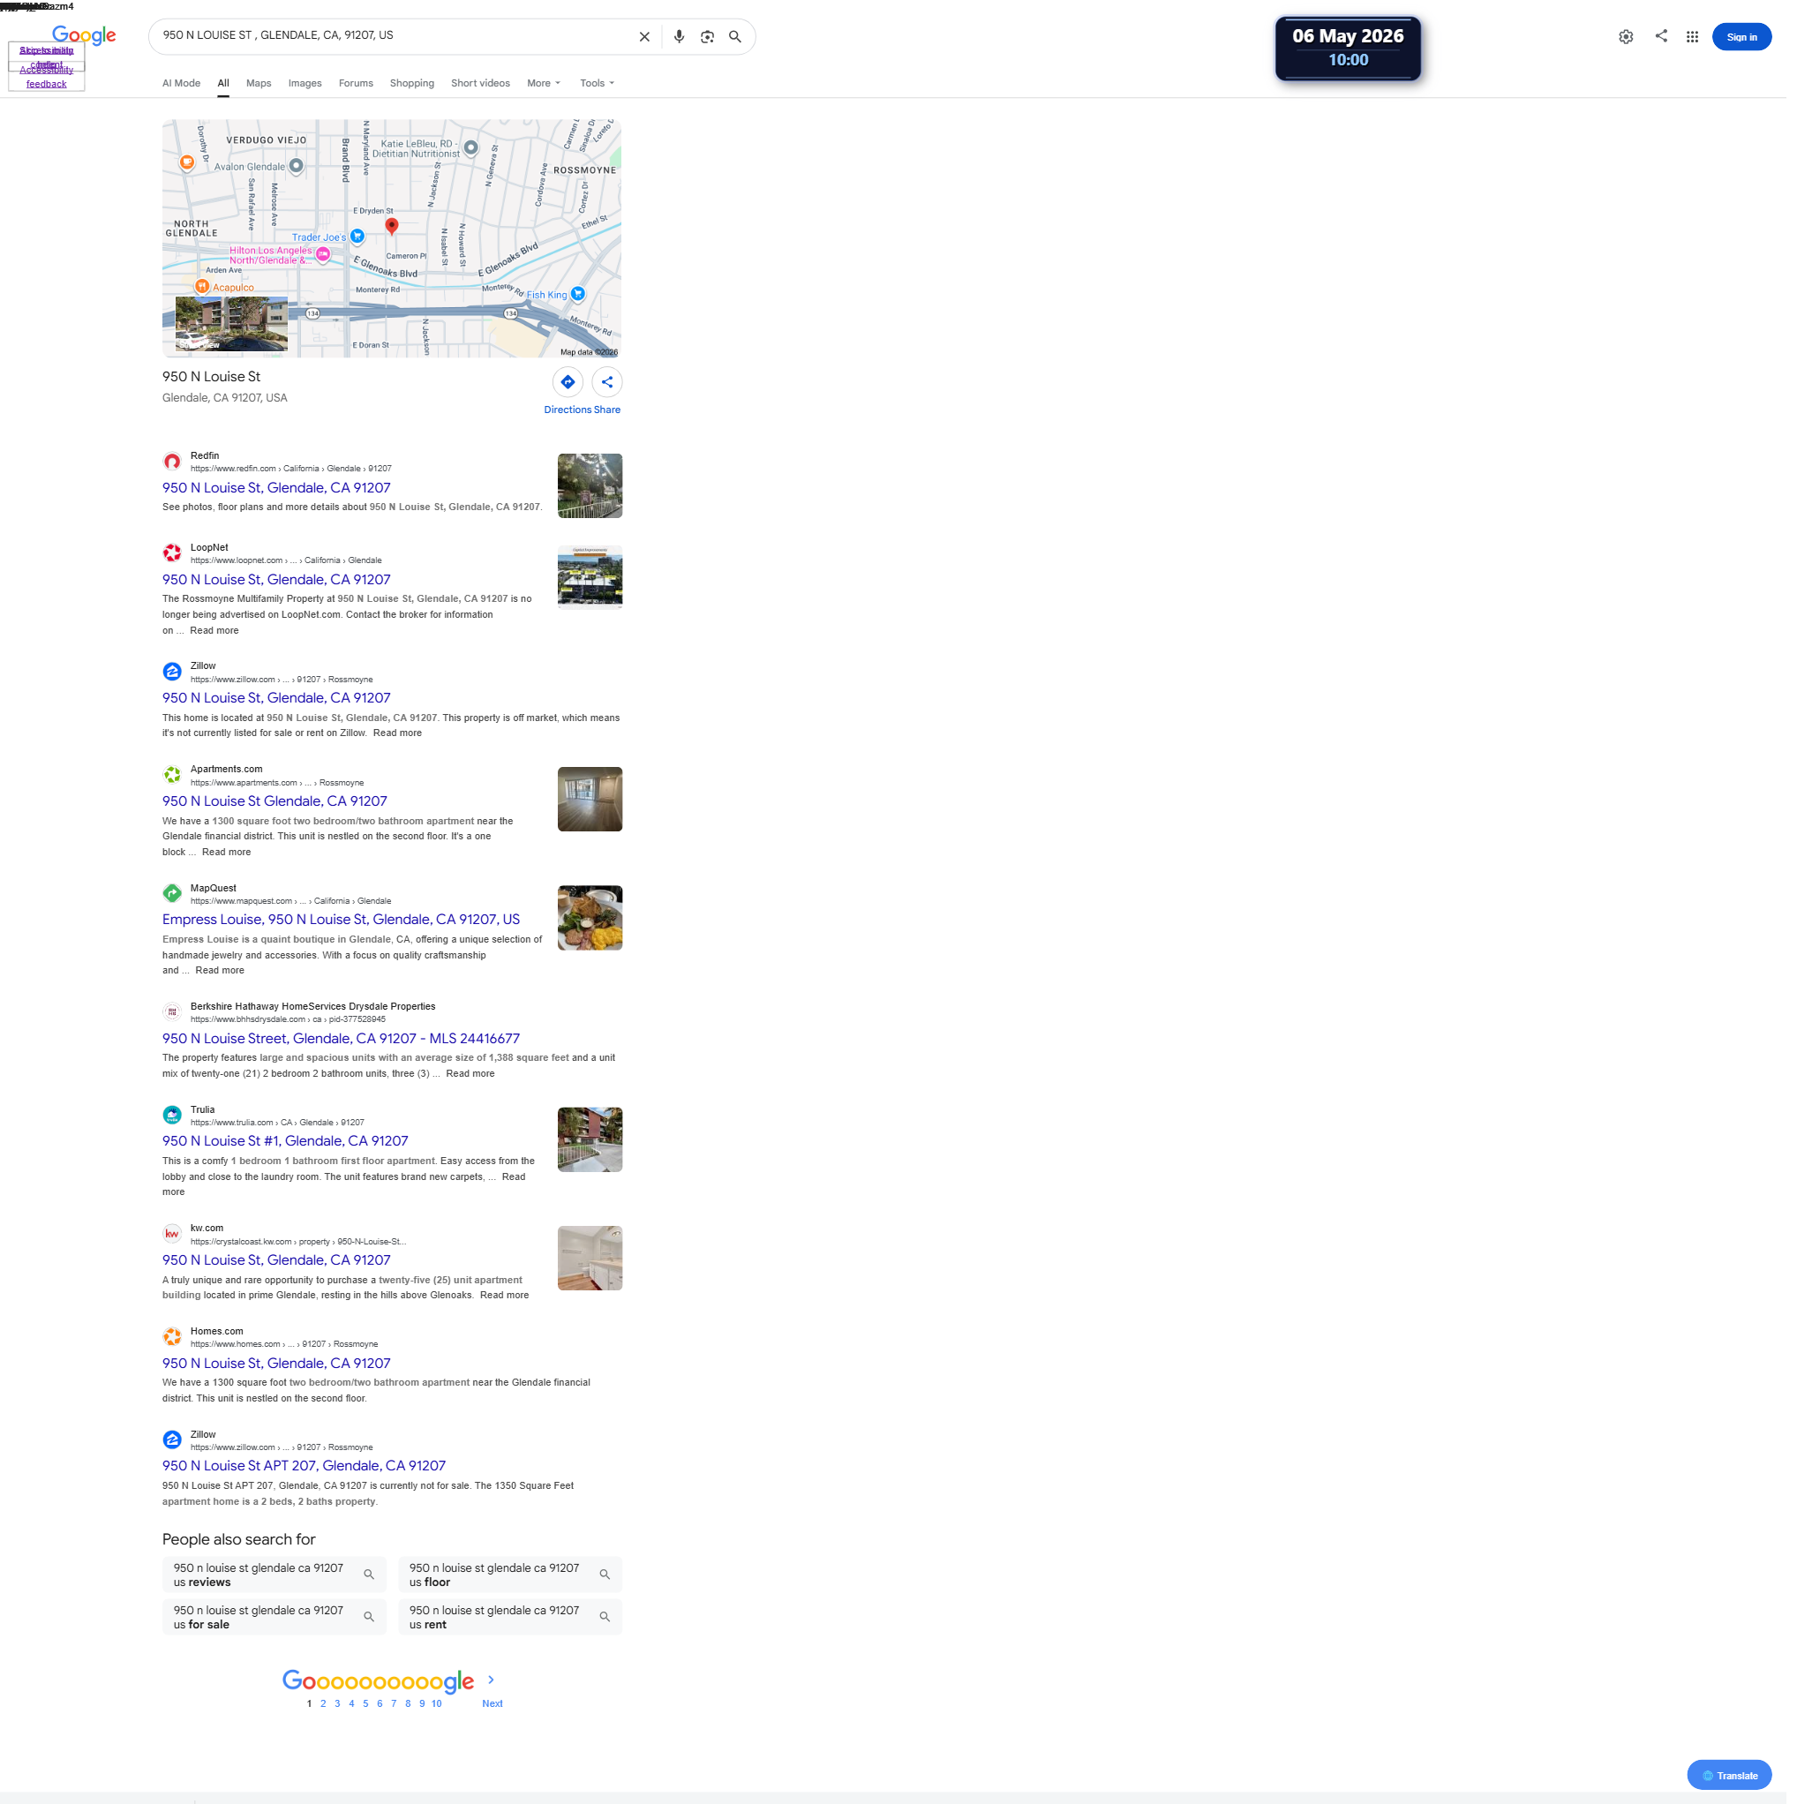
Task: Go to next results page arrow
Action: 491,1680
